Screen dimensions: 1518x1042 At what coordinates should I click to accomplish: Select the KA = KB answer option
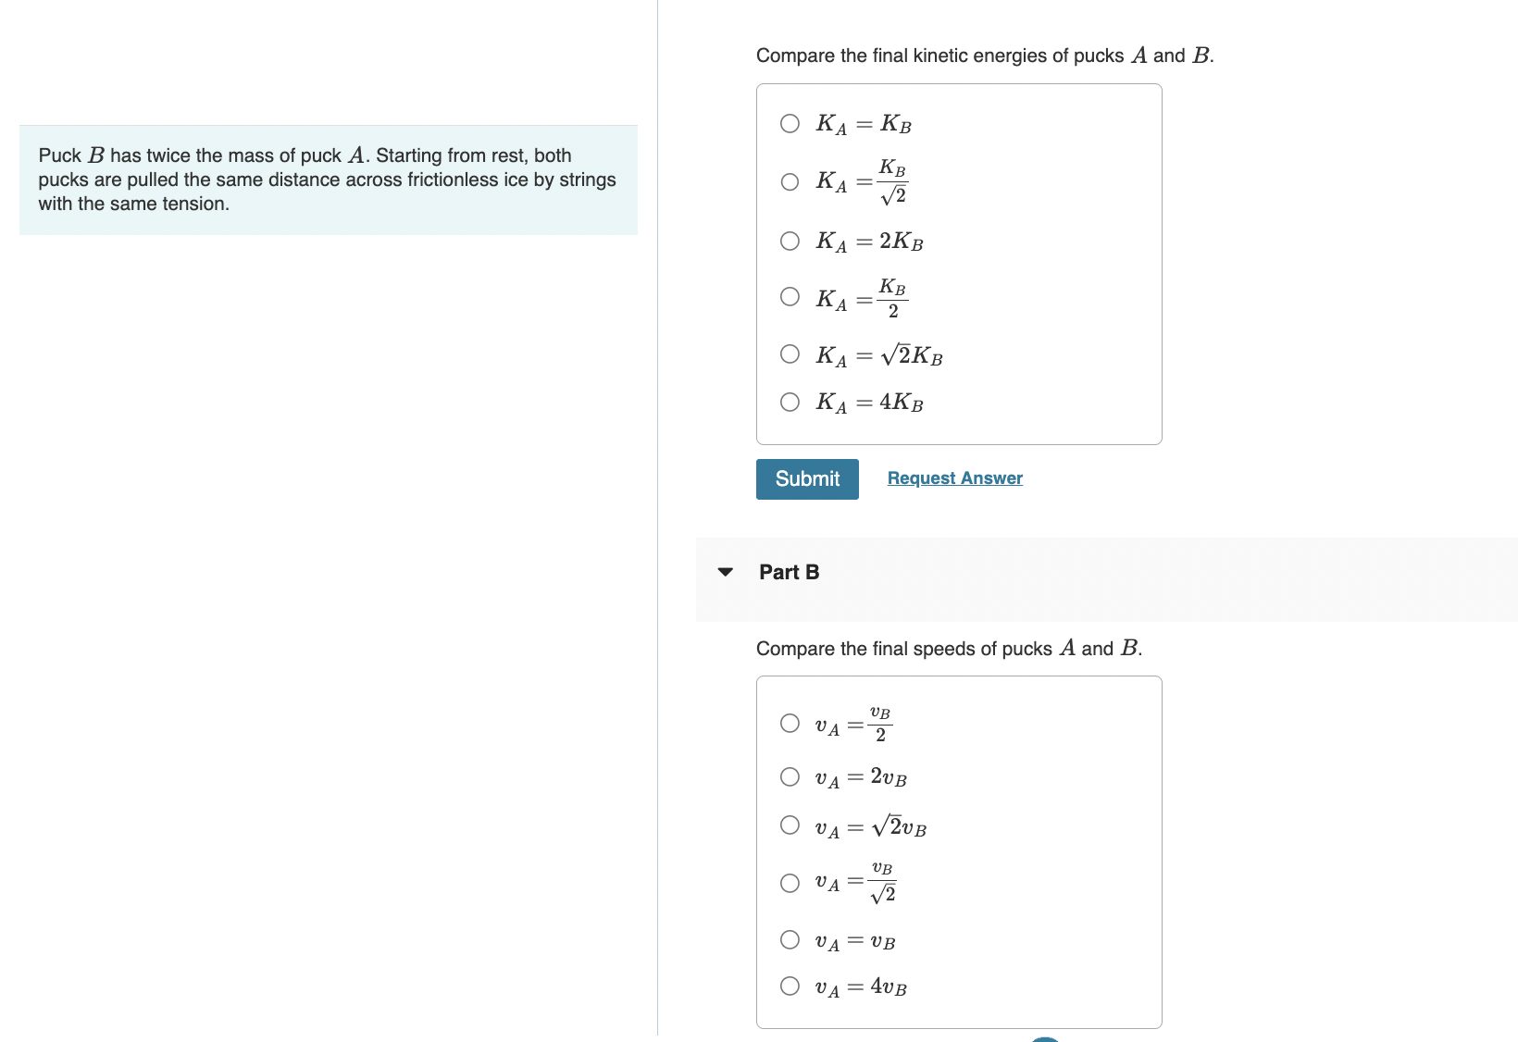[789, 123]
